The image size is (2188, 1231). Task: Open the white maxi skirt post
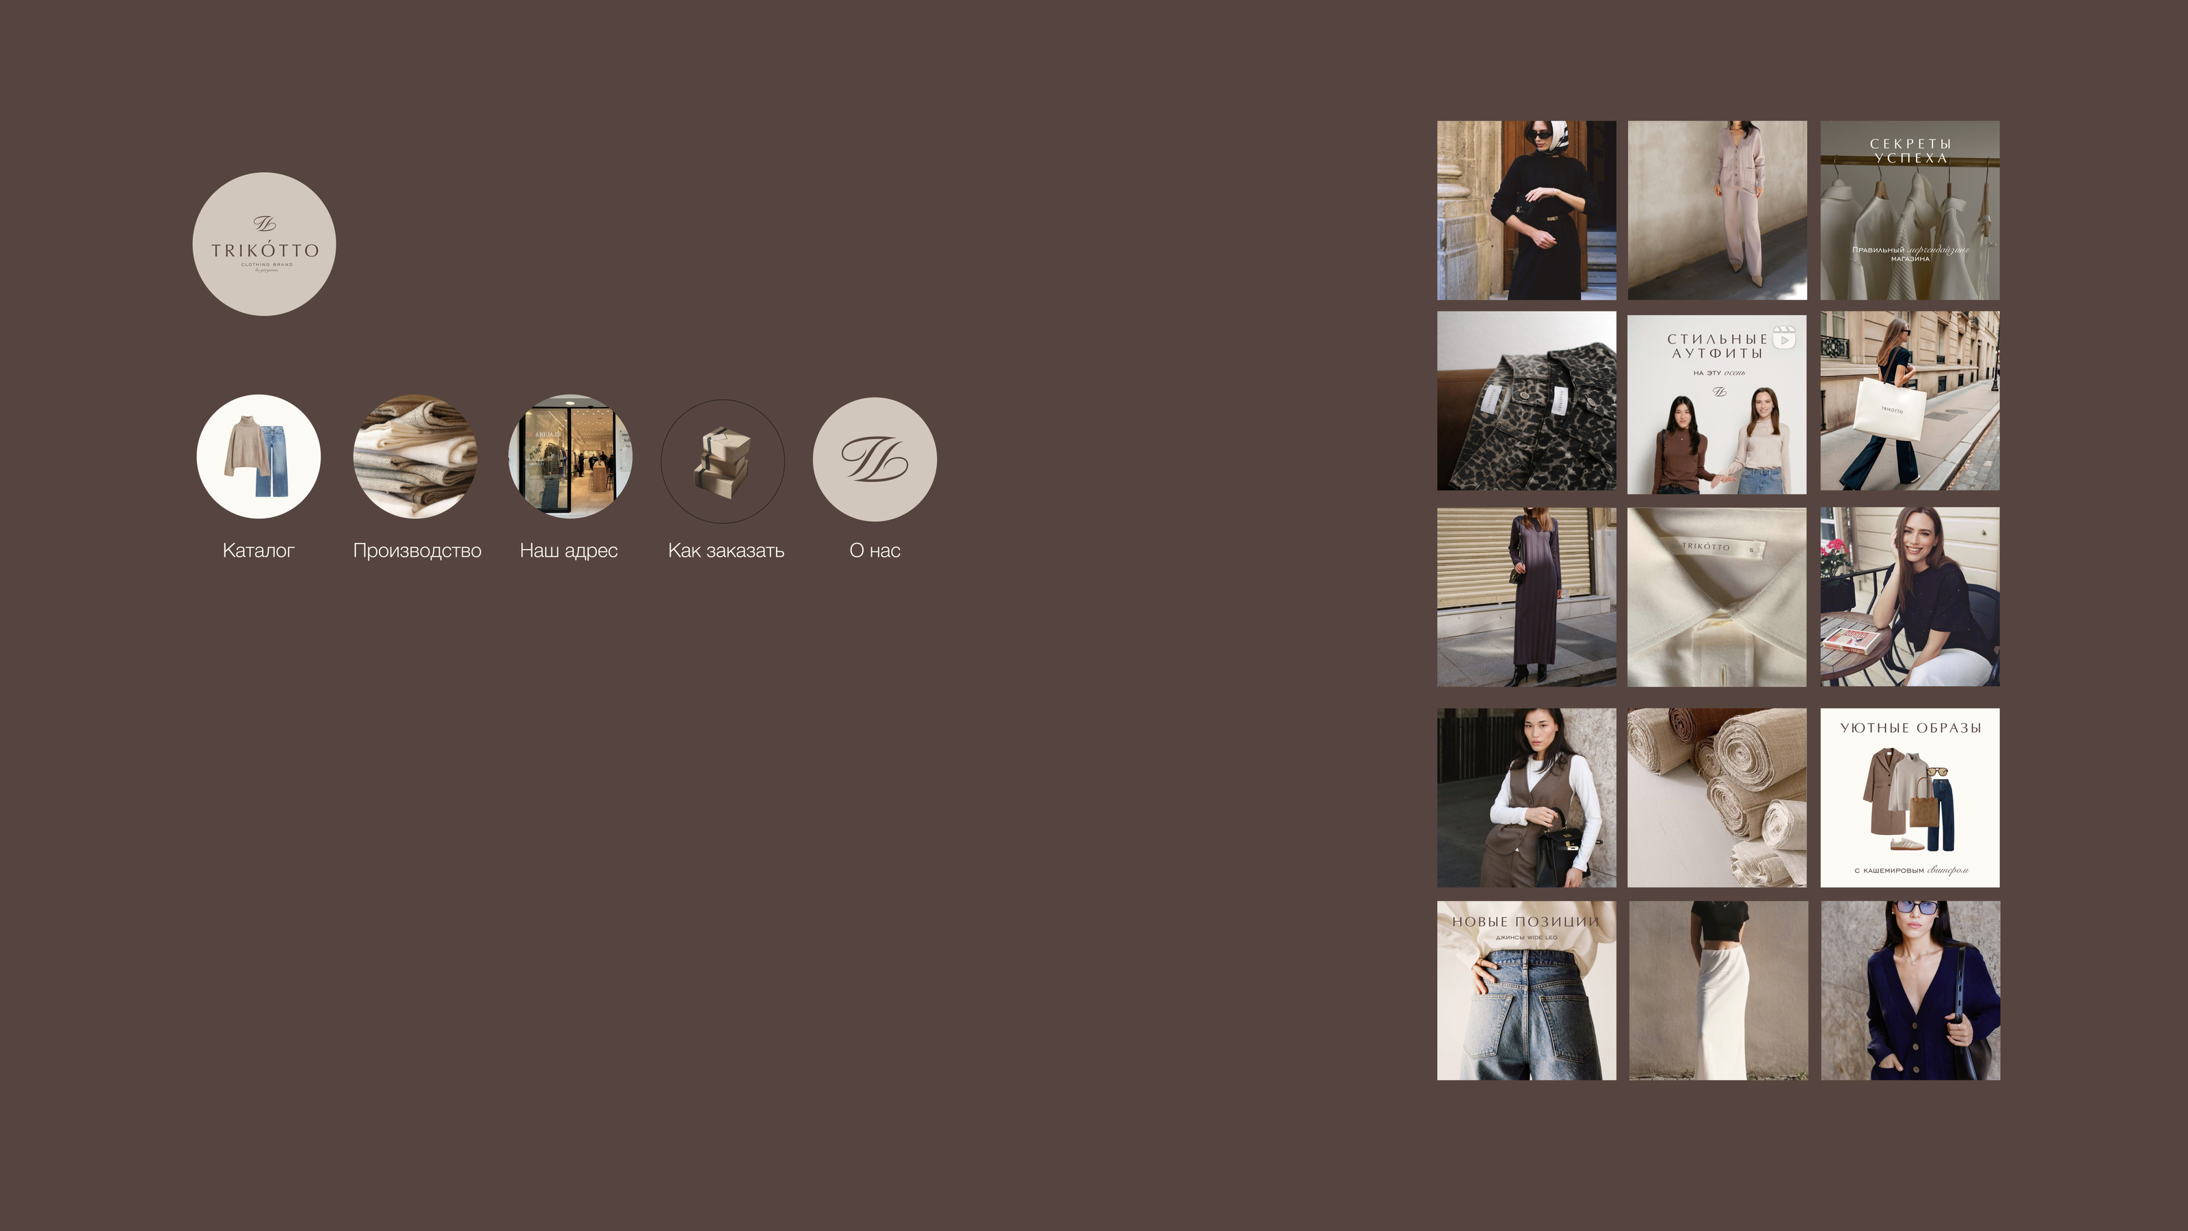click(1717, 990)
